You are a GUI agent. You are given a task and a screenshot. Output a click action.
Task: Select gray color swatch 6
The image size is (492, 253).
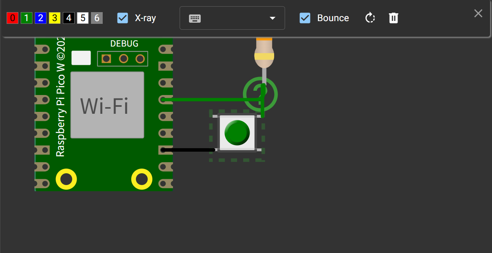[x=97, y=18]
